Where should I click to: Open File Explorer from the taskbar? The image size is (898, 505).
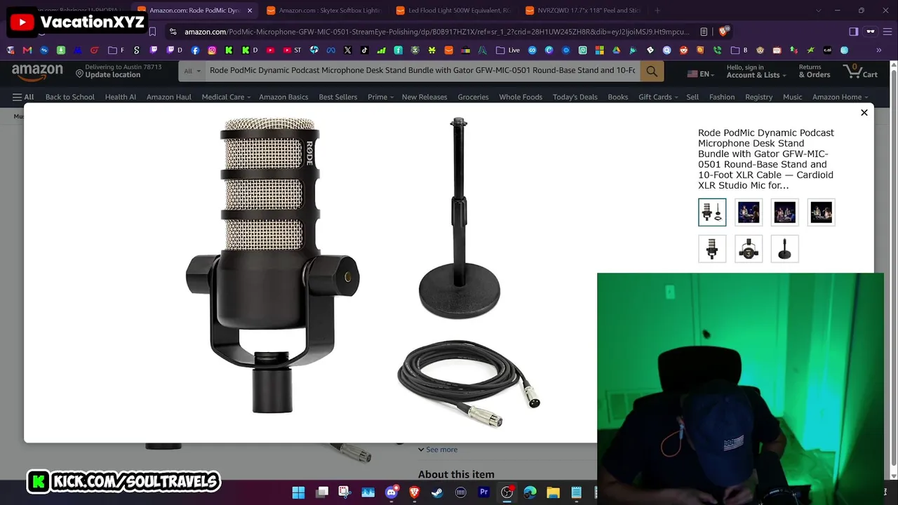click(x=553, y=492)
